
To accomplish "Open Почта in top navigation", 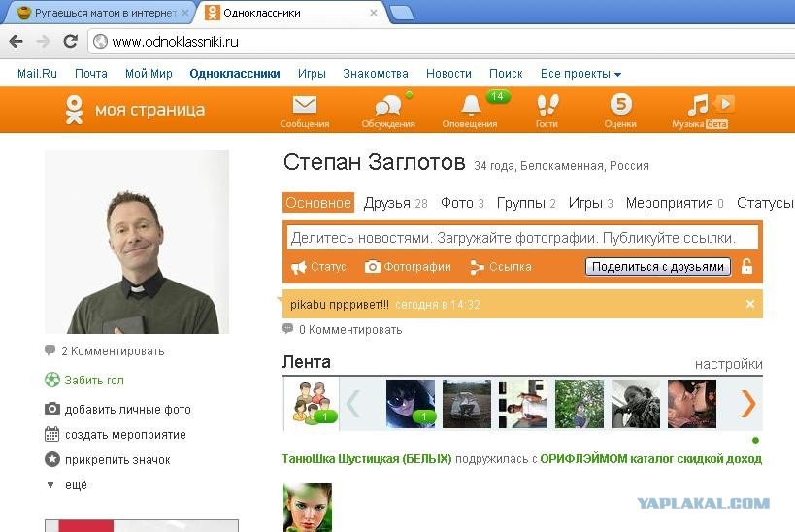I will (x=91, y=74).
